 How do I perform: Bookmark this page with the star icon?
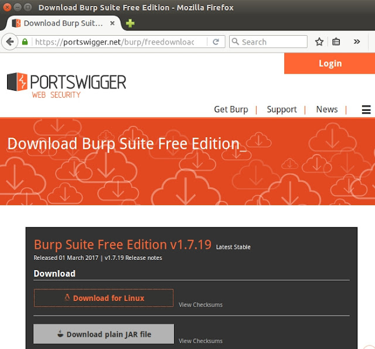pyautogui.click(x=319, y=42)
